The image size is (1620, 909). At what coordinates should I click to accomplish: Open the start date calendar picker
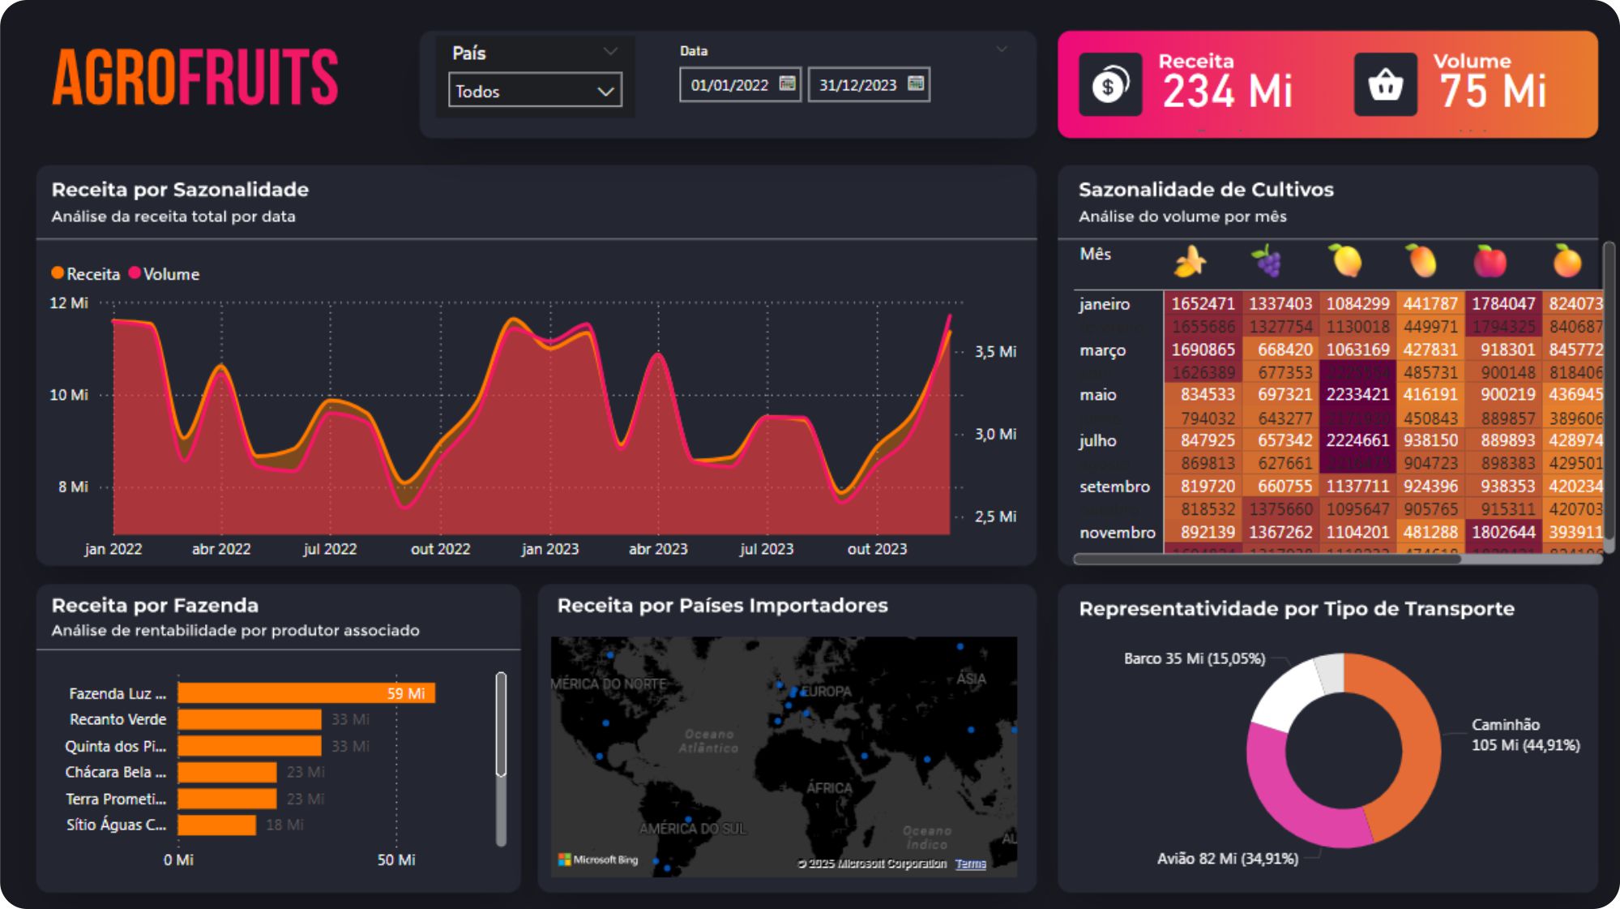coord(787,84)
